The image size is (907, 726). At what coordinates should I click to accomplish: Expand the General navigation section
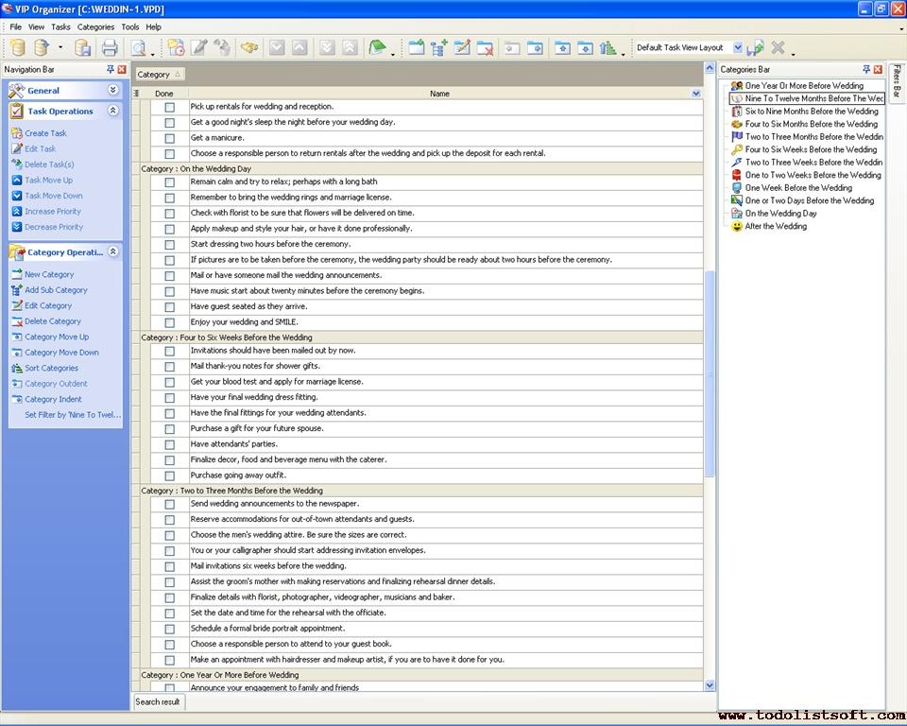tap(113, 91)
